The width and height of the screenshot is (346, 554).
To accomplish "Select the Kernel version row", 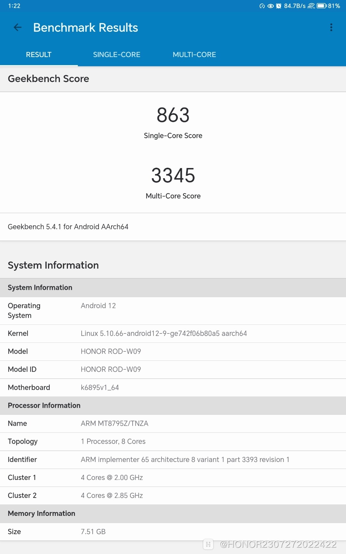I will (x=173, y=333).
